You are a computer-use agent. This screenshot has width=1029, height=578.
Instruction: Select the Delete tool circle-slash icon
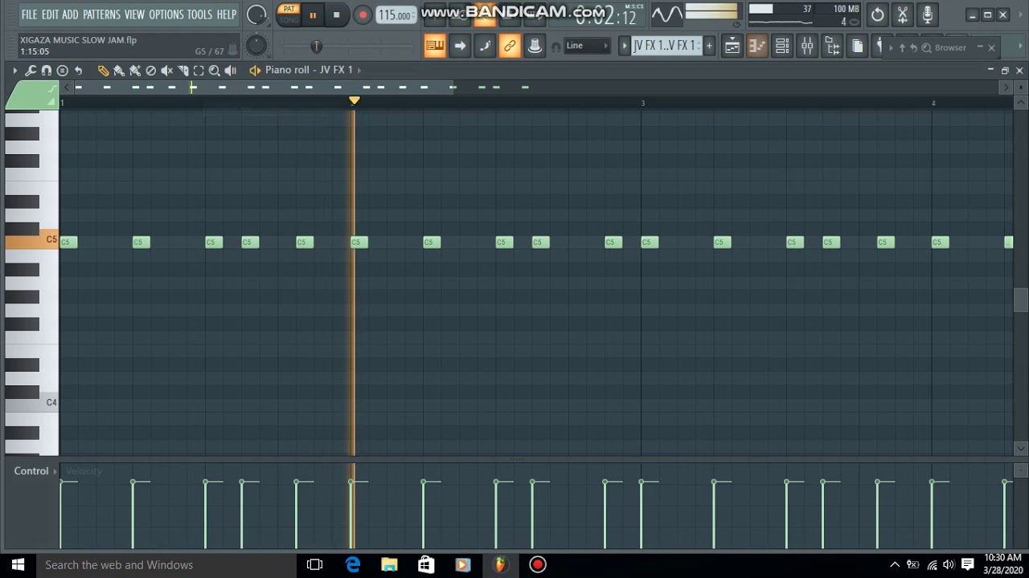point(150,71)
